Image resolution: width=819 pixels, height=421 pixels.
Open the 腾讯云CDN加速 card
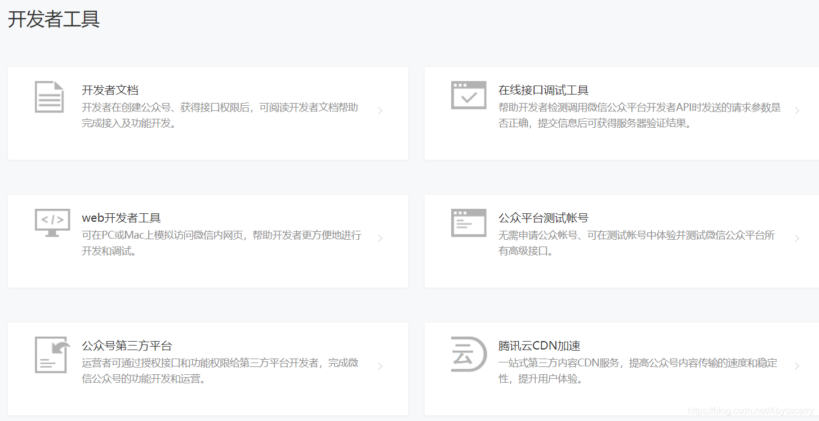[620, 369]
